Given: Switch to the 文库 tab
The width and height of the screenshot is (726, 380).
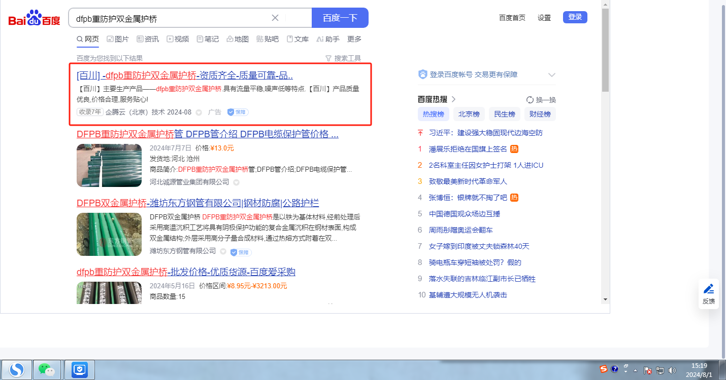Looking at the screenshot, I should [x=298, y=39].
